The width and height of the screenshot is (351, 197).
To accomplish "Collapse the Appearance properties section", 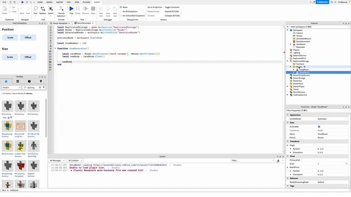I will pyautogui.click(x=288, y=115).
